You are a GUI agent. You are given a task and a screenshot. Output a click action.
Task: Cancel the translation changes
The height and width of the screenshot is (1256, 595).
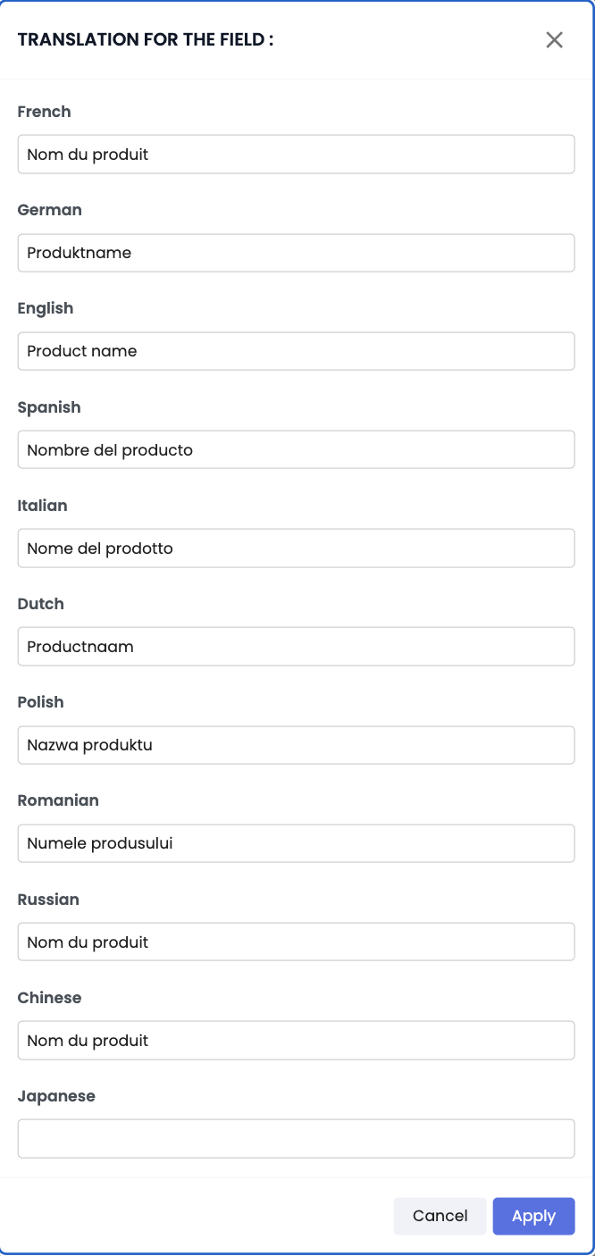tap(440, 1216)
